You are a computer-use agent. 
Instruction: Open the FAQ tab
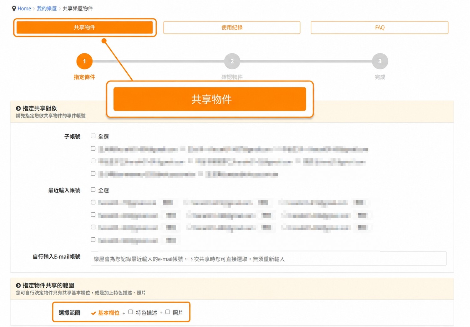pos(380,27)
